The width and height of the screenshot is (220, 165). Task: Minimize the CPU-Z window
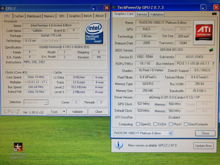pyautogui.click(x=94, y=8)
